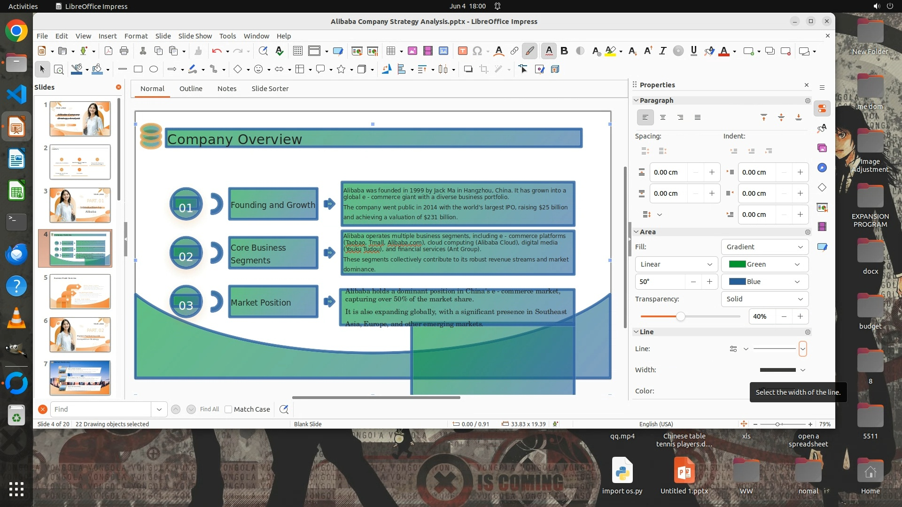
Task: Toggle left paragraph alignment button
Action: tap(645, 117)
